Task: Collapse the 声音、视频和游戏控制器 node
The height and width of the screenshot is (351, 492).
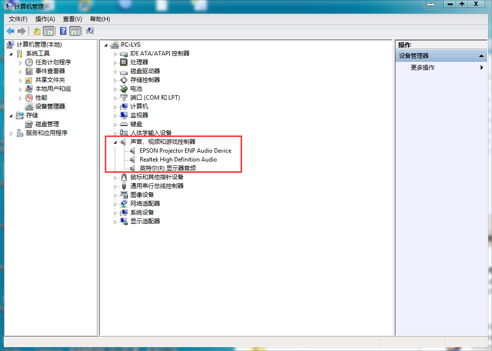Action: (x=115, y=142)
